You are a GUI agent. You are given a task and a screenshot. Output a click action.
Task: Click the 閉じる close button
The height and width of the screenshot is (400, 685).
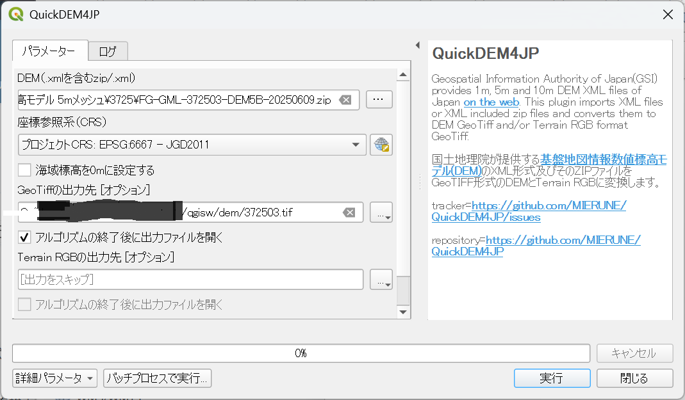tap(634, 378)
